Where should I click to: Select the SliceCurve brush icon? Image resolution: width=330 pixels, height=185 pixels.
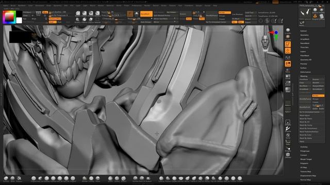tap(78, 20)
